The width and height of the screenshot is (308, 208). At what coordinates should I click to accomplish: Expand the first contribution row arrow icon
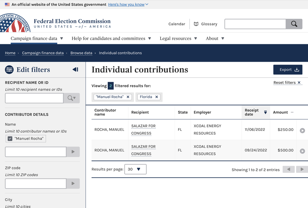tap(302, 131)
